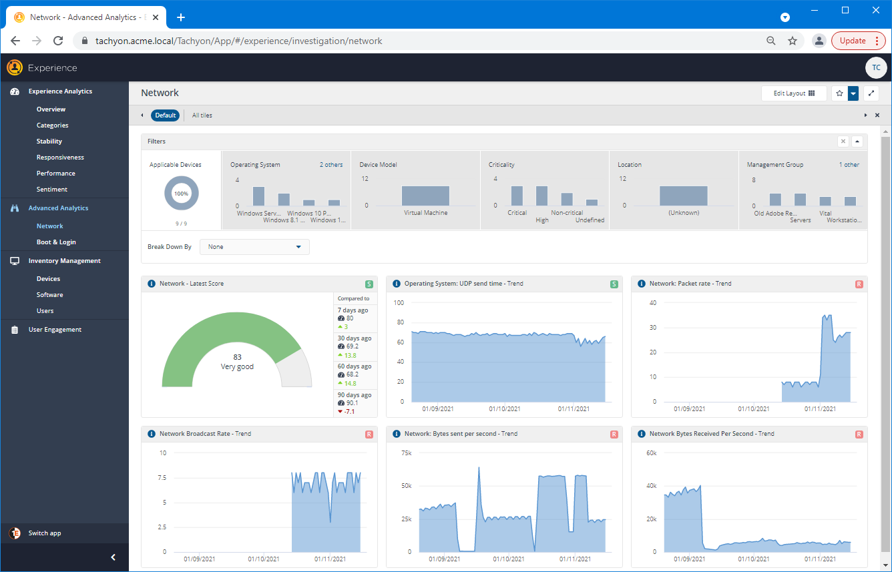
Task: Click the right arrow to scroll layout tabs
Action: coord(866,115)
